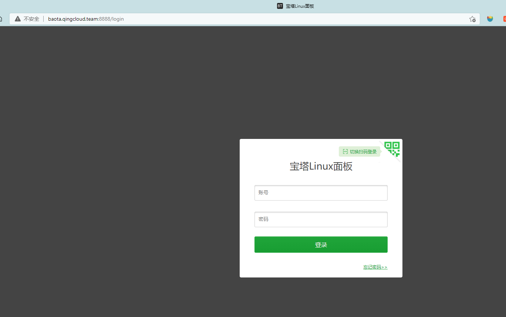Image resolution: width=506 pixels, height=317 pixels.
Task: Click the orange extension icon at edge
Action: click(x=505, y=19)
